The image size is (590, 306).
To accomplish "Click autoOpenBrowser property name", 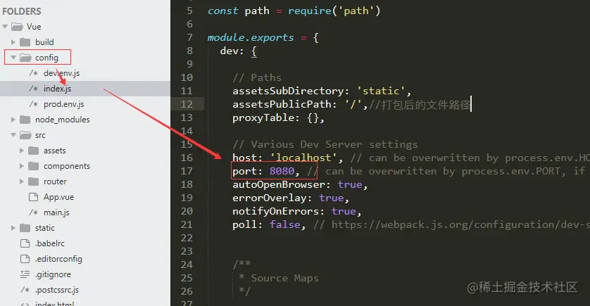I will click(278, 184).
